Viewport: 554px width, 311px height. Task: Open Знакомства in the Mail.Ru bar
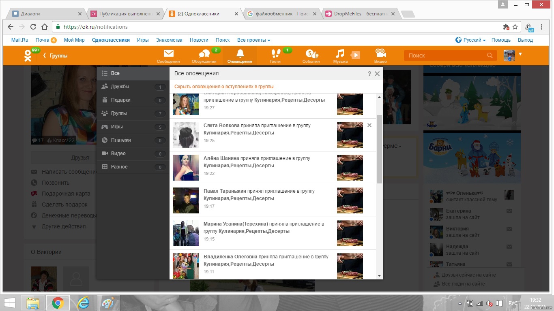point(169,40)
